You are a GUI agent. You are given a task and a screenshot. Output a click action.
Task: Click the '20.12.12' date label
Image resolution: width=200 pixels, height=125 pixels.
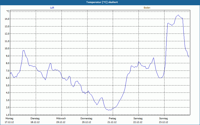pyautogui.click(x=86, y=122)
